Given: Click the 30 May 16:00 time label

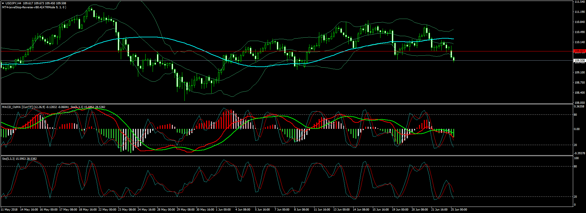Looking at the screenshot, I should pos(205,210).
